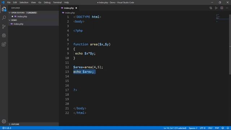Image resolution: width=231 pixels, height=130 pixels.
Task: Open the Source Control view icon
Action: [4, 26]
